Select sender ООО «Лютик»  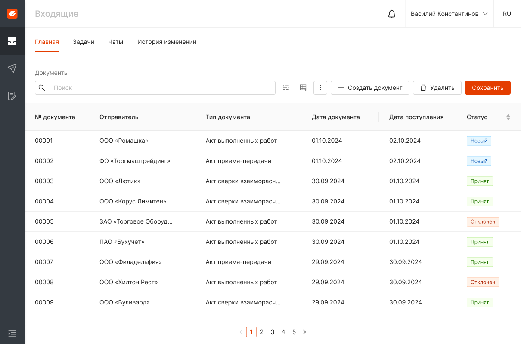tap(120, 181)
